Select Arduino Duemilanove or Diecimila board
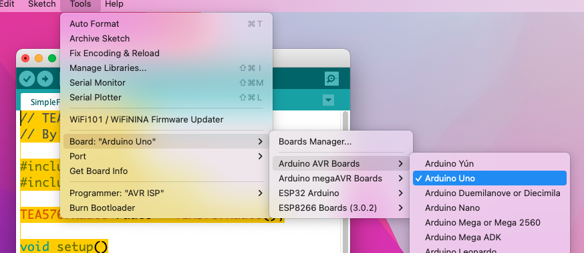 (490, 193)
